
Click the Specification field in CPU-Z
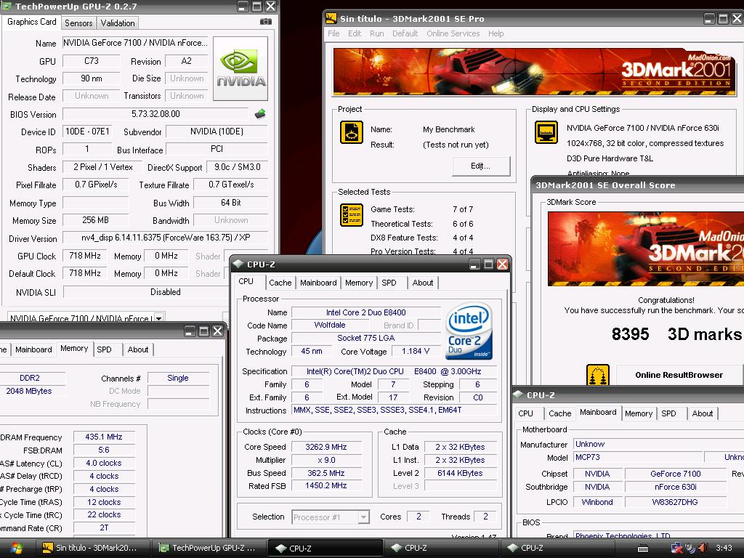(x=395, y=371)
